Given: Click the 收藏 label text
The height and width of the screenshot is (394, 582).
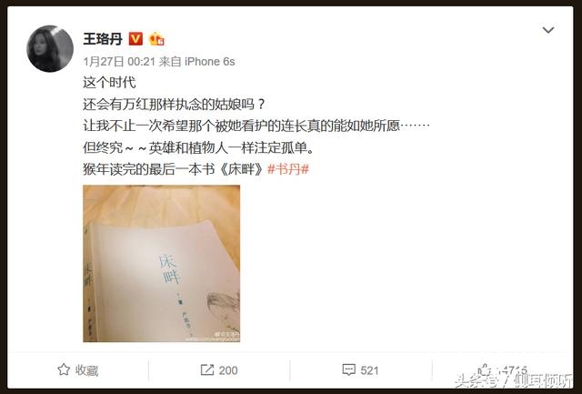Looking at the screenshot, I should (x=87, y=370).
